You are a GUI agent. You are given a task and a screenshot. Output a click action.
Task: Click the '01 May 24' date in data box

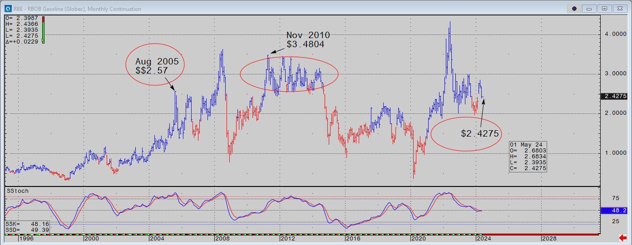point(526,145)
